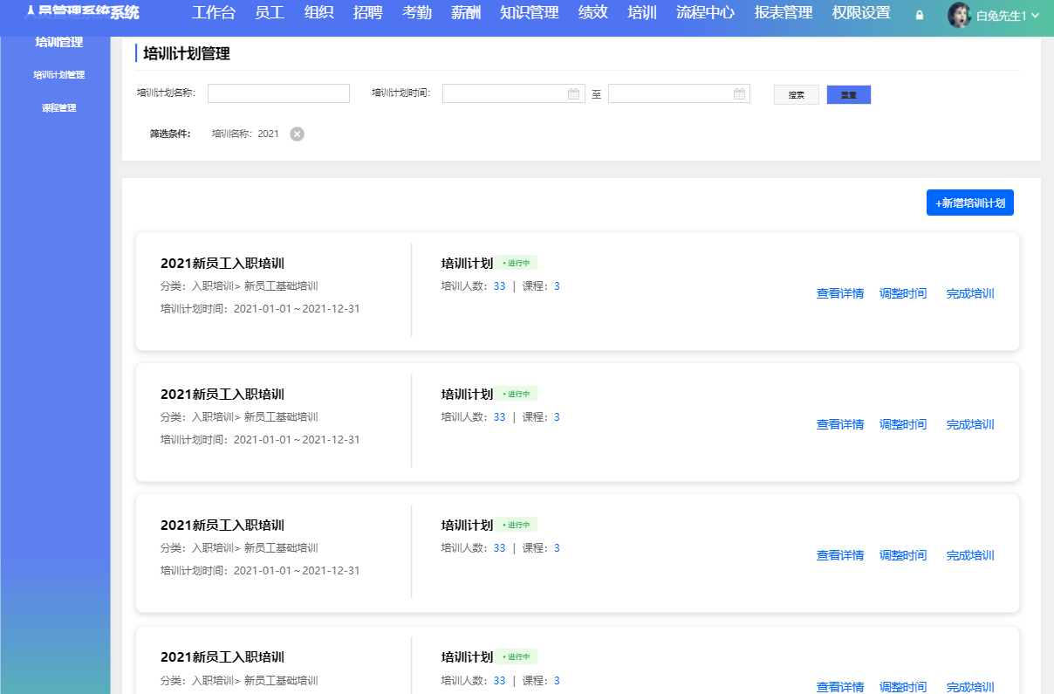Screen dimensions: 1054x694
Task: Click the 搜索 button
Action: pos(796,94)
